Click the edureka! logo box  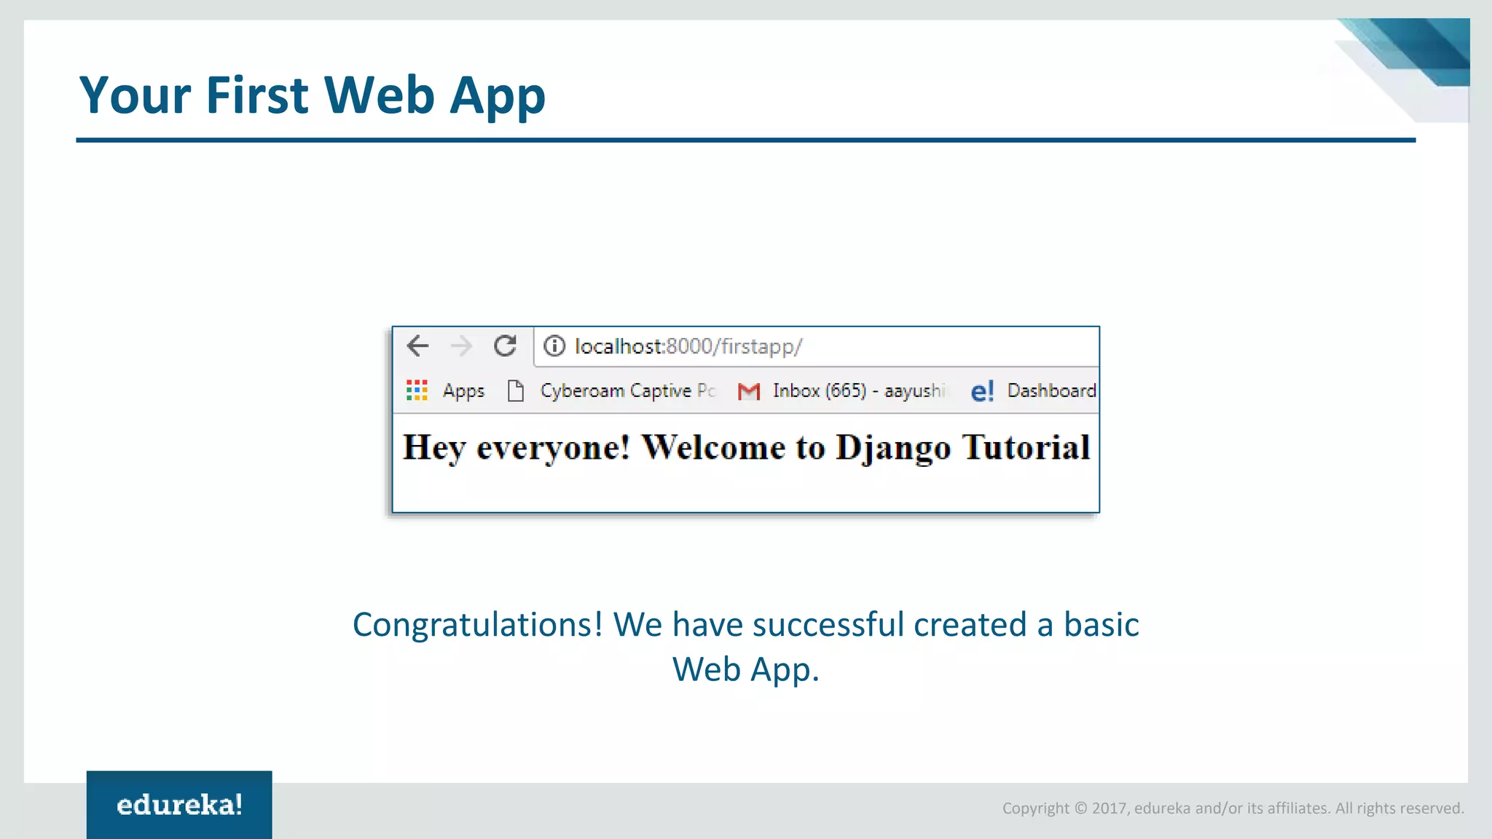tap(179, 805)
